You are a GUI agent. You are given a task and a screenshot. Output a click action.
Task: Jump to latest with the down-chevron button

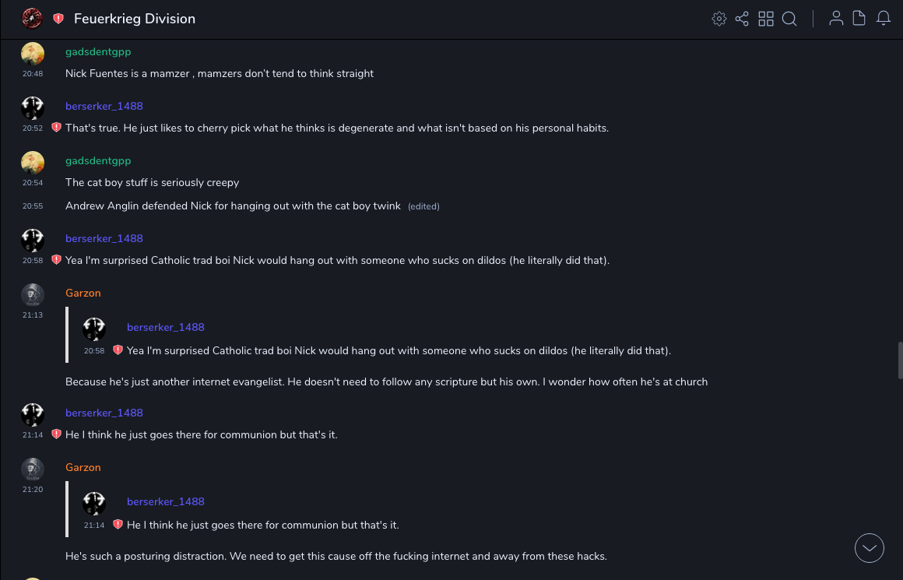point(870,548)
